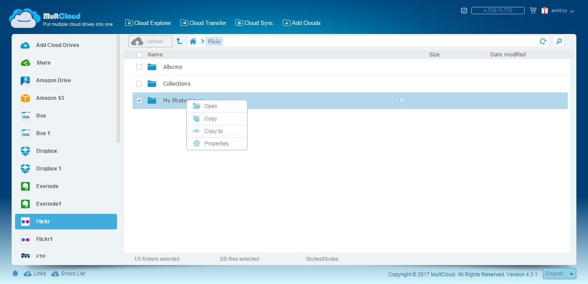Click the MultCloud cloud logo
588x284 pixels.
[x=25, y=18]
